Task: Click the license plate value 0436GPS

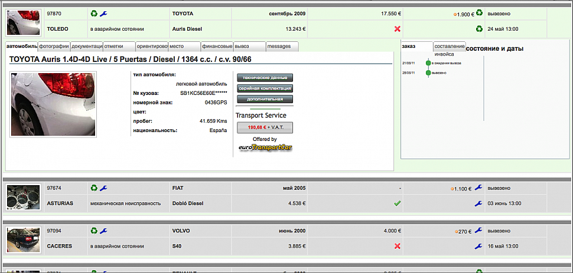Action: pyautogui.click(x=216, y=103)
